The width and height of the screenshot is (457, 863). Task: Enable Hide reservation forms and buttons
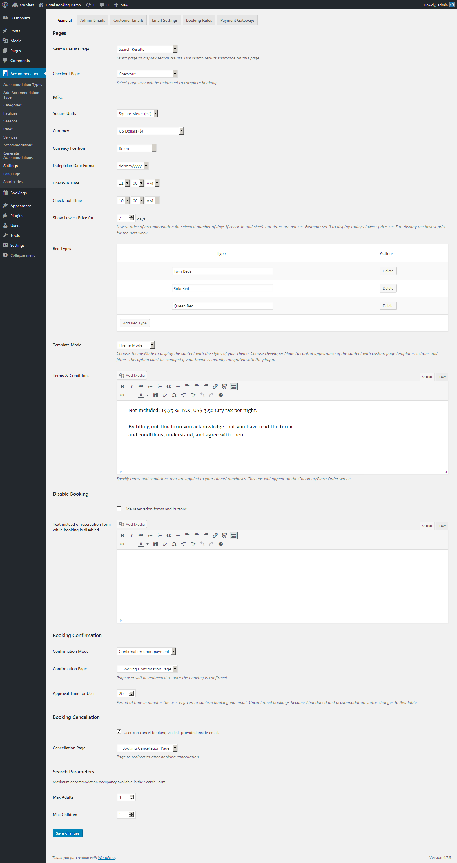119,508
